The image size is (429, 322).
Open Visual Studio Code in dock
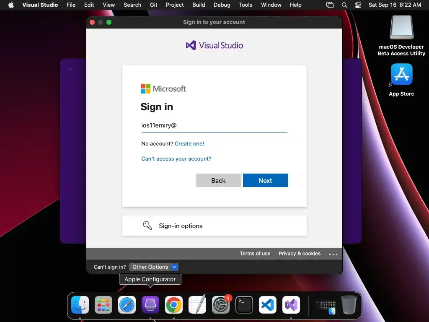[268, 305]
